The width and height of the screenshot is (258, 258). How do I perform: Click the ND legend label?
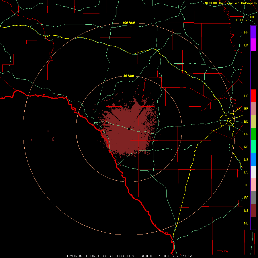point(246,223)
